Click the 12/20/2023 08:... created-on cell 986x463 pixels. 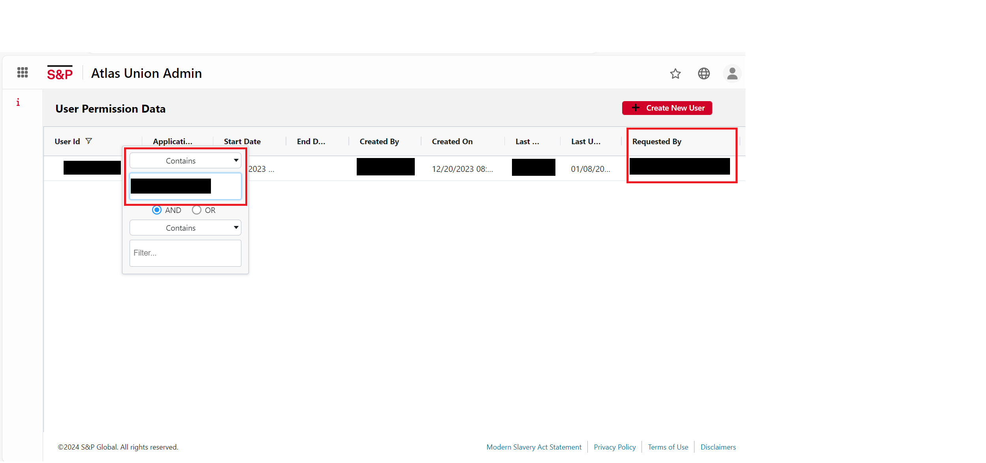pyautogui.click(x=462, y=169)
